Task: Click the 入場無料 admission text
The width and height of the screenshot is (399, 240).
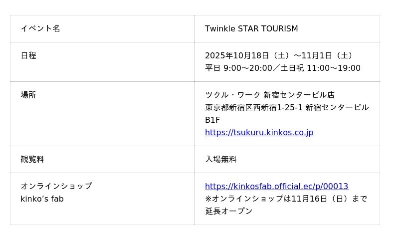Action: (221, 160)
